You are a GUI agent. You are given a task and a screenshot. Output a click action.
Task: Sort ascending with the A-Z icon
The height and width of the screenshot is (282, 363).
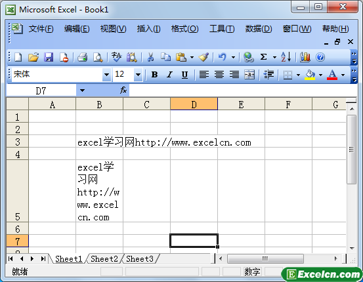[286, 57]
